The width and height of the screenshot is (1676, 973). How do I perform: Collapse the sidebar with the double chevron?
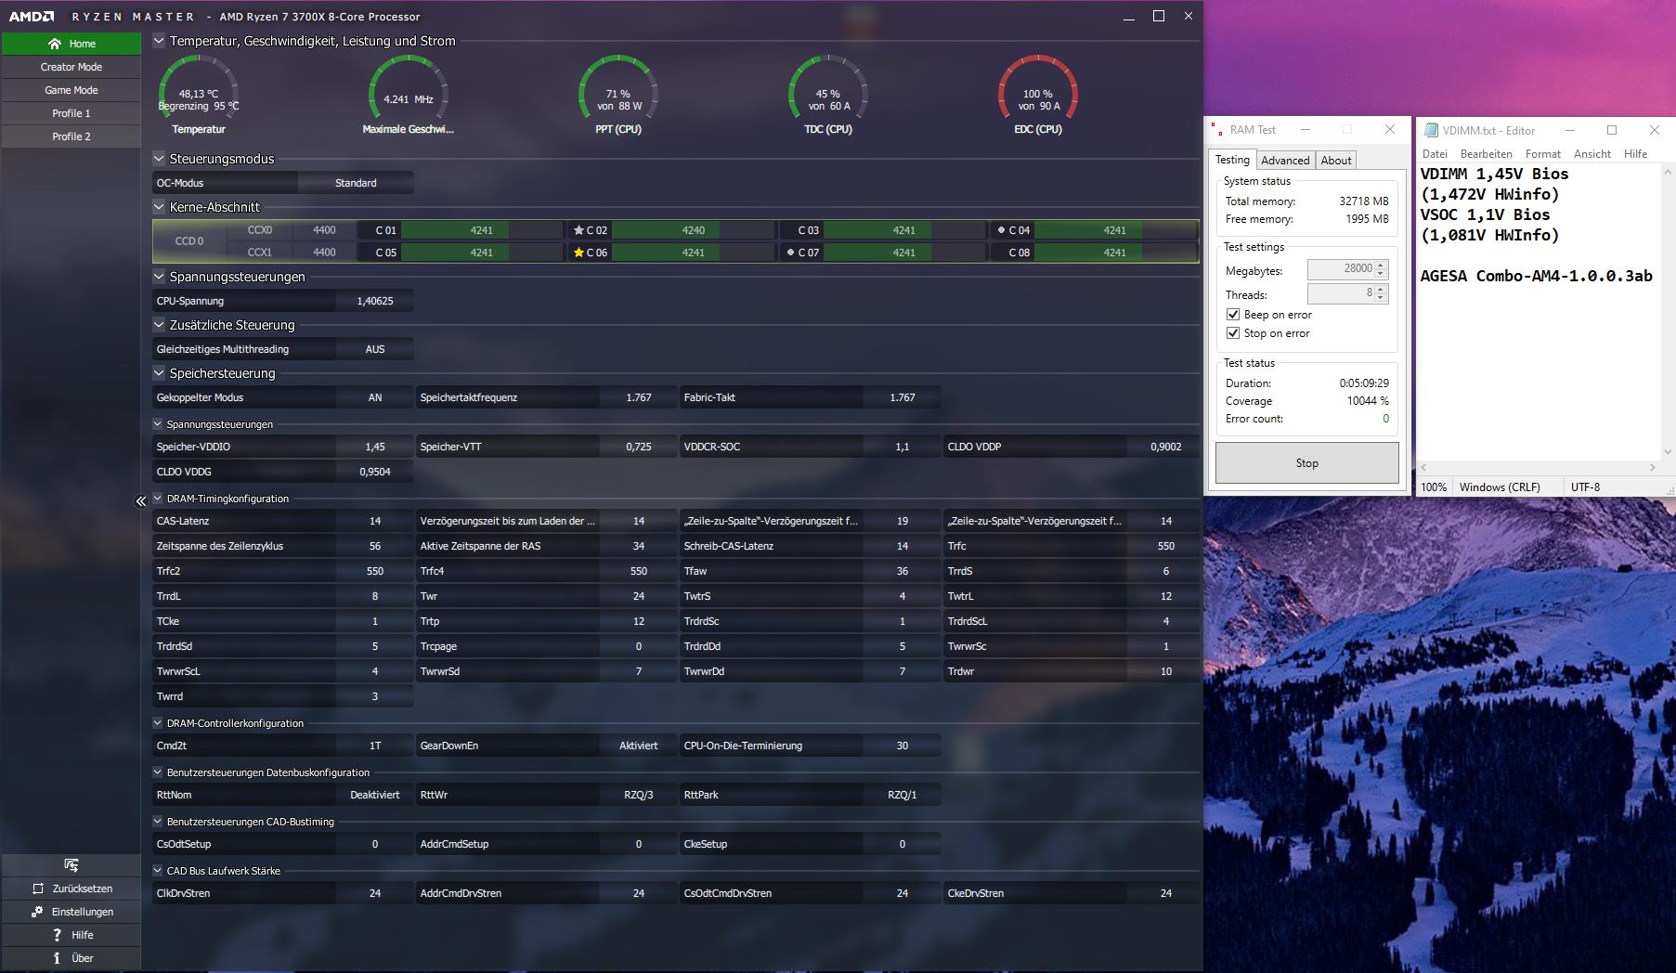[x=141, y=501]
